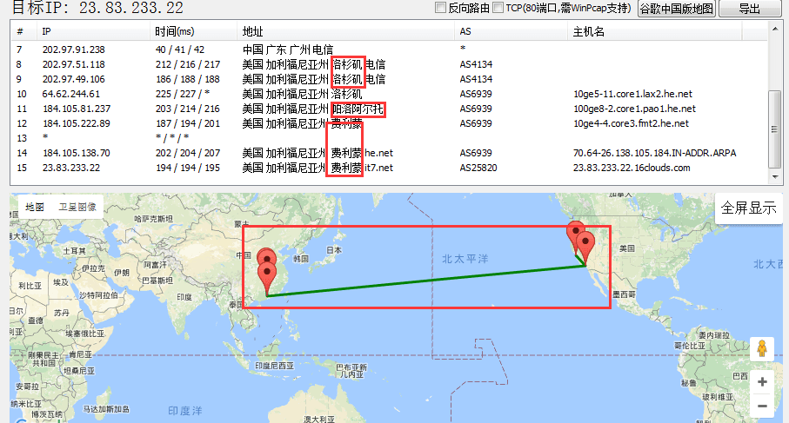789x423 pixels.
Task: Toggle the TCP port 80 checkbox
Action: (498, 8)
